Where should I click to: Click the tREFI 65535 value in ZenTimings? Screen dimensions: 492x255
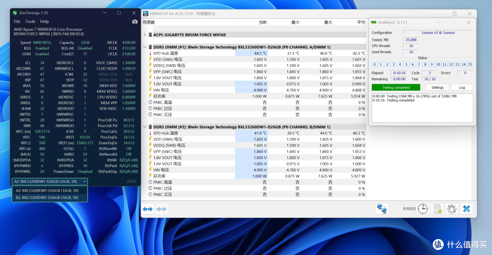click(x=85, y=137)
